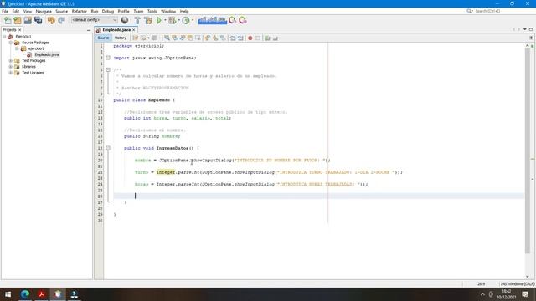Viewport: 536px width, 301px height.
Task: Collapse the Ejercicio1 project node
Action: (4, 37)
